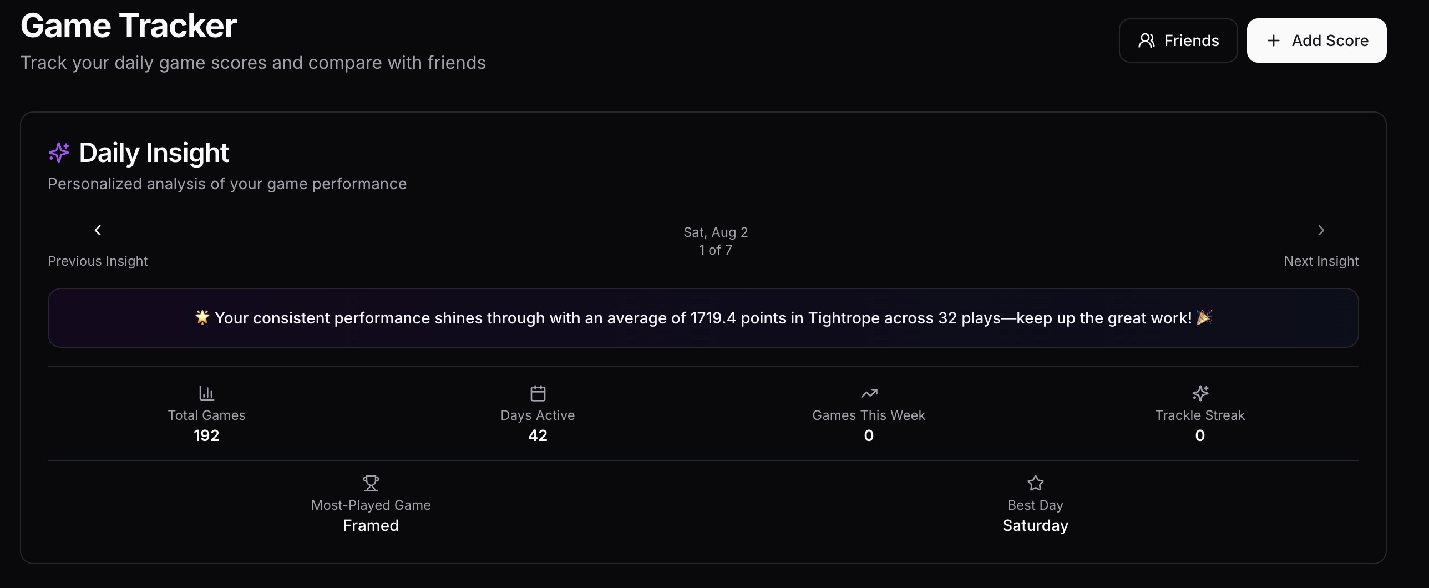Click the trending arrow icon above Games This Week
The width and height of the screenshot is (1429, 588).
[x=869, y=393]
